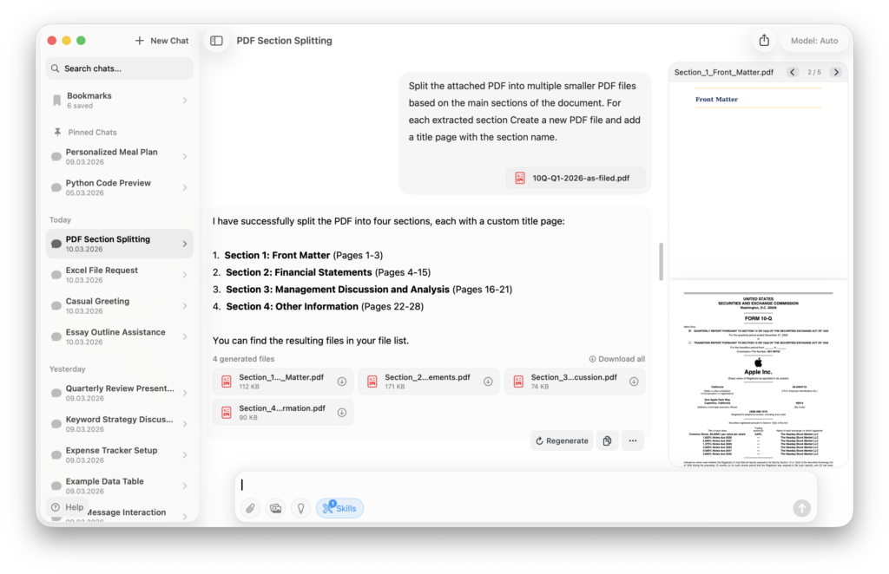Click the share icon in top bar
The height and width of the screenshot is (574, 889).
764,41
